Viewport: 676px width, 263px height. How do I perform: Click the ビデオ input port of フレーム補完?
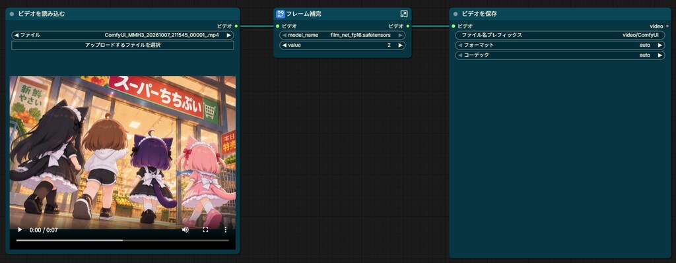tap(278, 26)
